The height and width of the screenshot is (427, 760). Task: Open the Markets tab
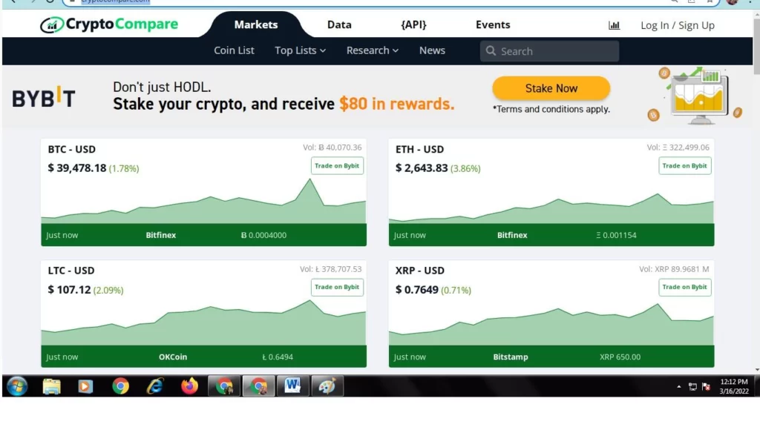(256, 24)
